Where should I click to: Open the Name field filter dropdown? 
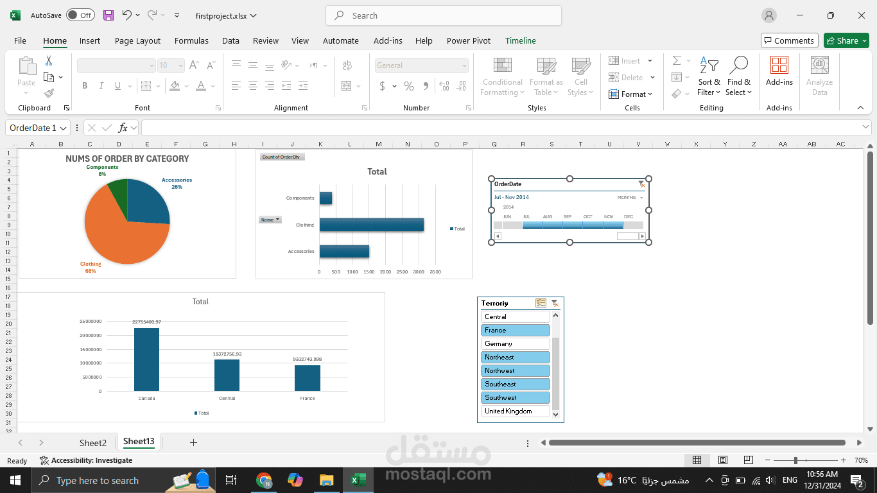270,220
